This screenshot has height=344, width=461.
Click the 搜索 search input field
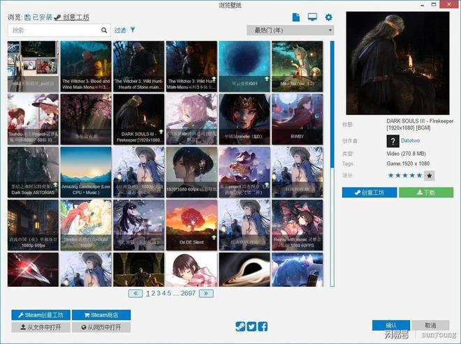pos(54,31)
